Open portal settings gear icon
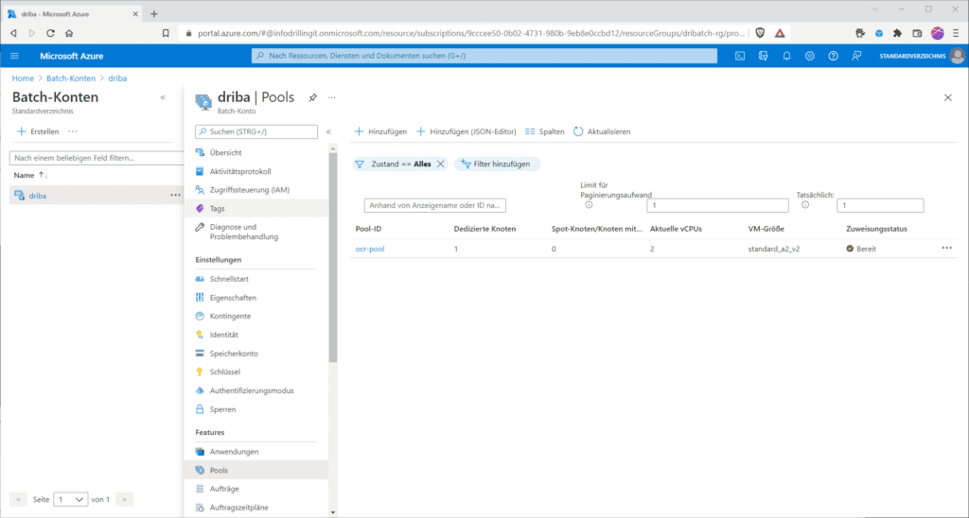Image resolution: width=969 pixels, height=518 pixels. [810, 56]
